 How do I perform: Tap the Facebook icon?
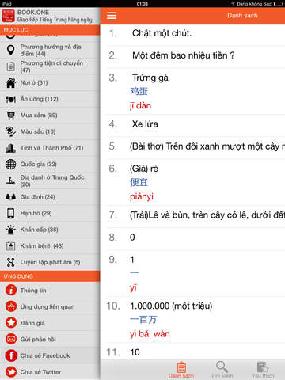click(11, 355)
